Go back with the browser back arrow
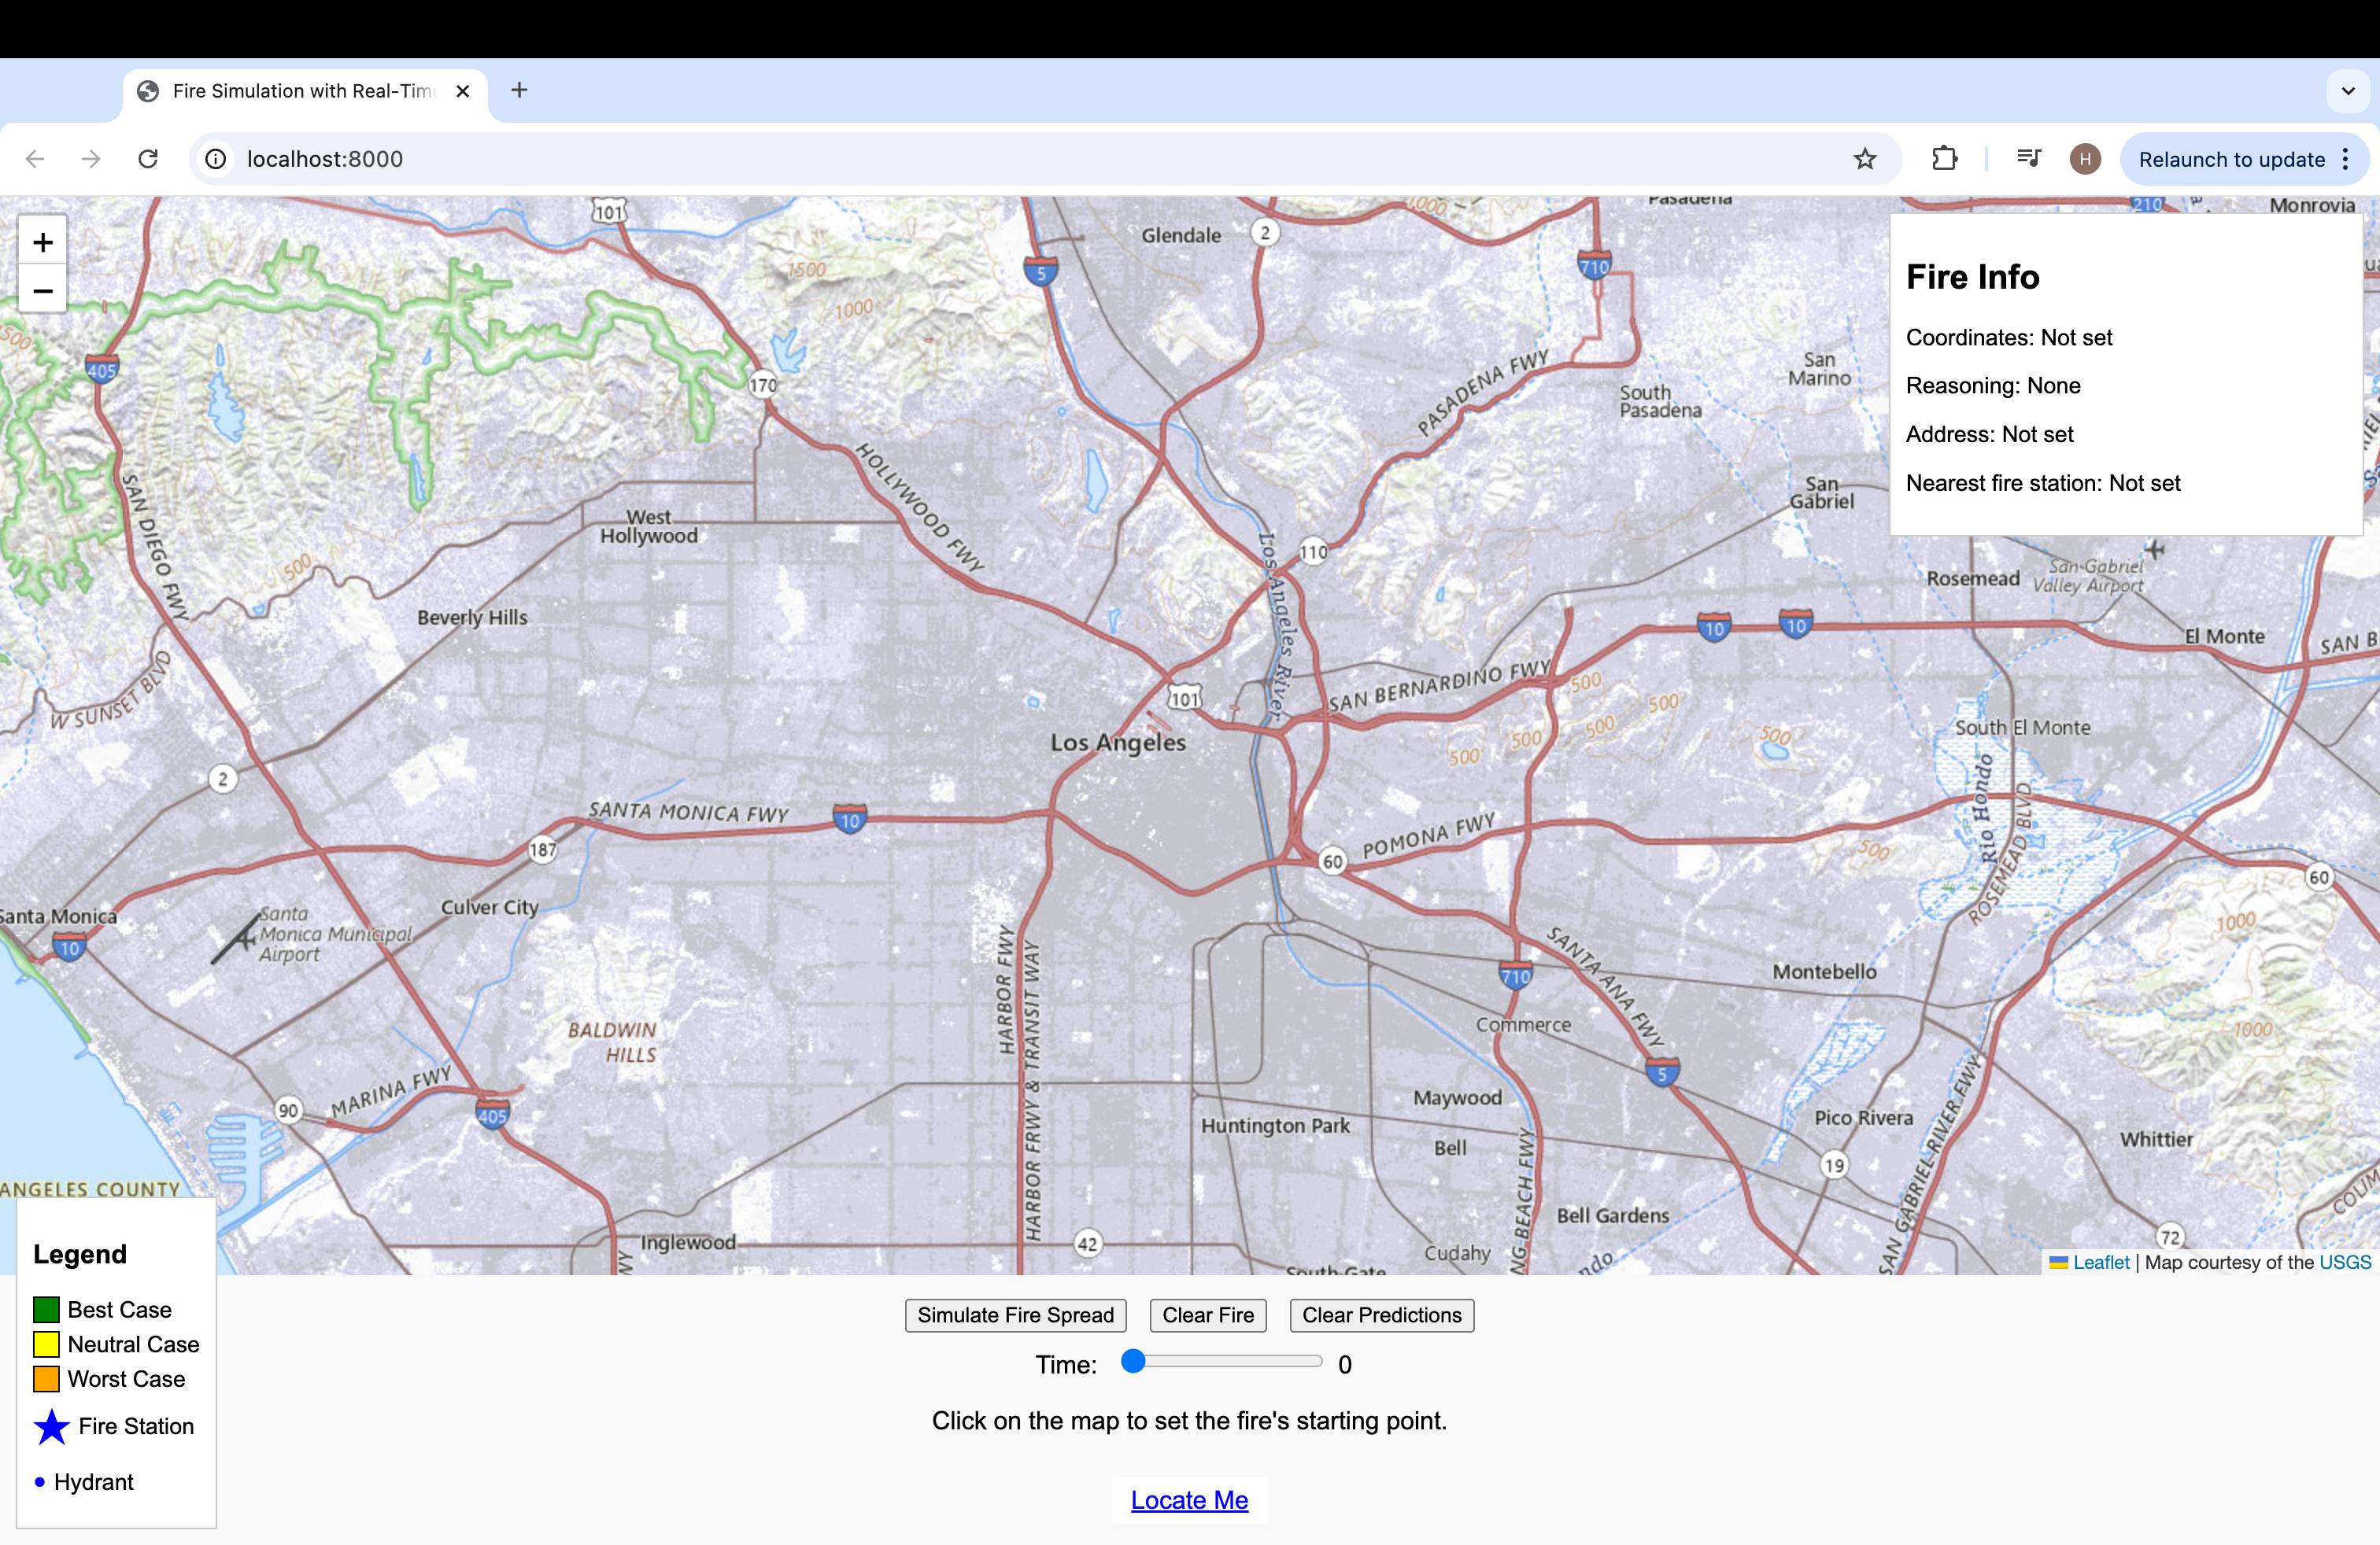 tap(35, 159)
